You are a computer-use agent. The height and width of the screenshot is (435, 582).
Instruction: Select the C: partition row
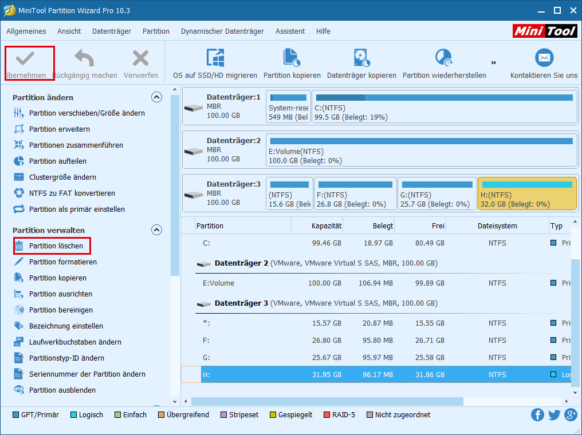(286, 243)
